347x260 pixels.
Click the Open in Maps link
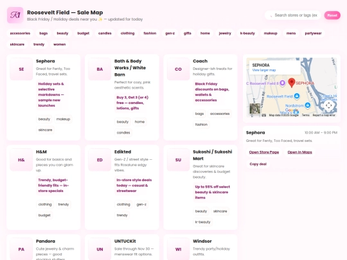tap(299, 152)
